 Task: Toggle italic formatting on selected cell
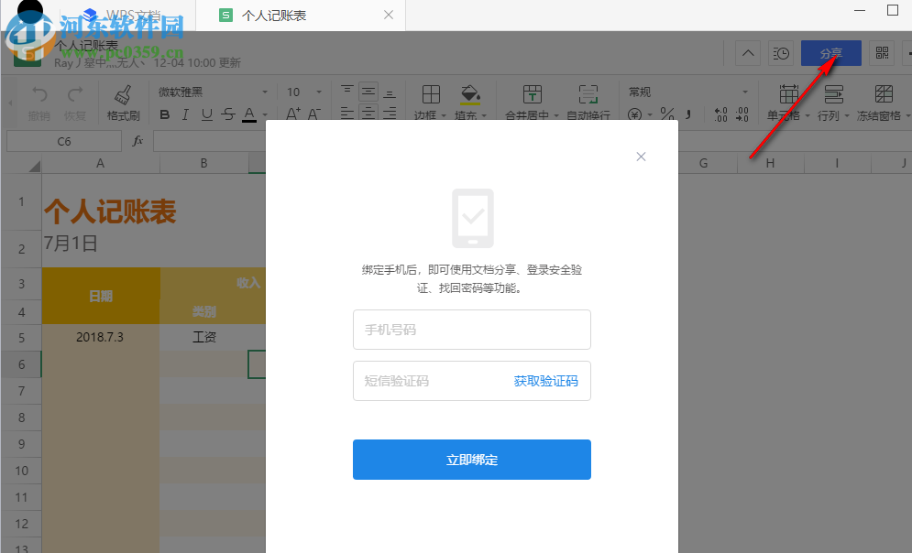[186, 116]
